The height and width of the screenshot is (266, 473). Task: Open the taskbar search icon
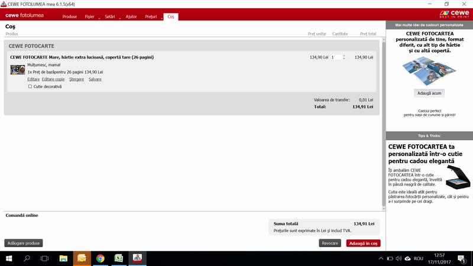[27, 258]
